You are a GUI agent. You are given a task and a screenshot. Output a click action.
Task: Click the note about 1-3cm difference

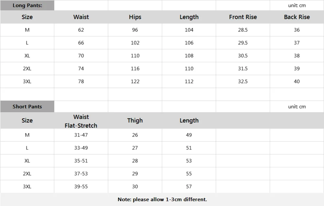(x=162, y=200)
